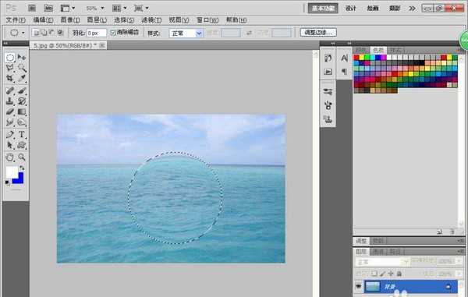Launch Bridge from the application bar
Viewport: 468px width, 297px height.
pyautogui.click(x=32, y=8)
